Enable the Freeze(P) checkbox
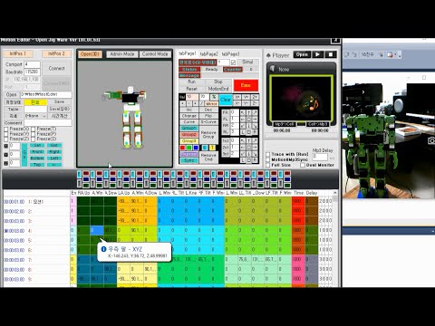435x326 pixels. 34,134
